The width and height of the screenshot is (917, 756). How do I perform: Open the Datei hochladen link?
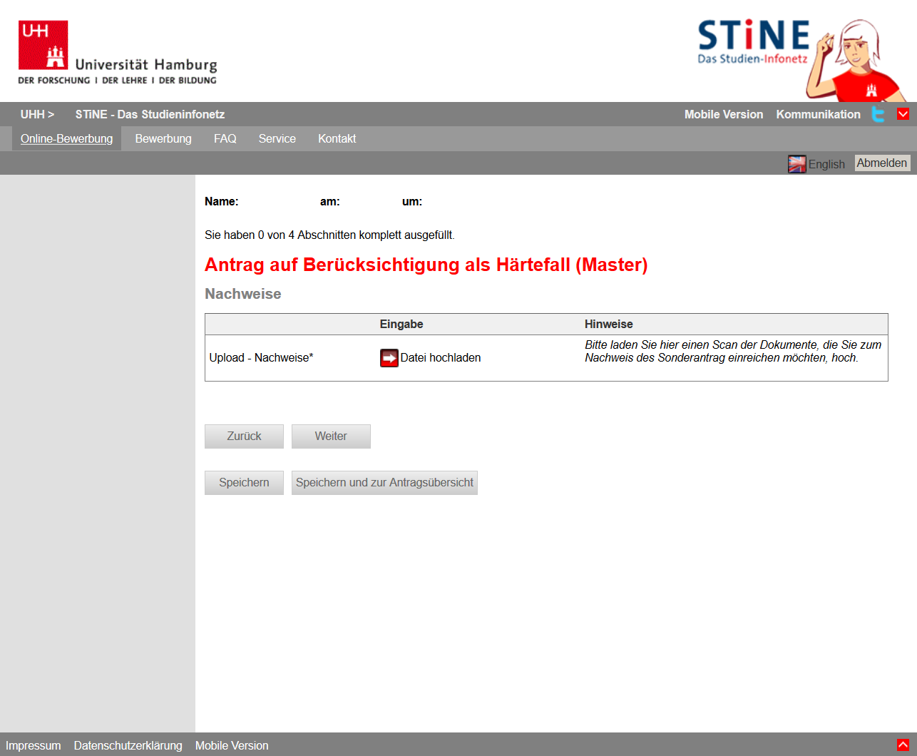pos(440,357)
